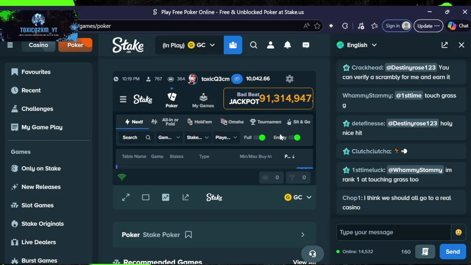Toggle hide balance eye icon

[x=237, y=79]
